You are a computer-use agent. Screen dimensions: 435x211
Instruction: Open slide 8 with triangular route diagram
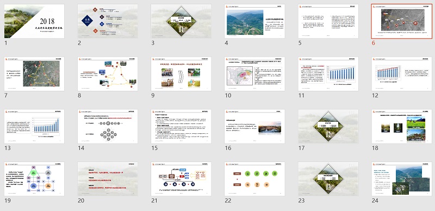pyautogui.click(x=108, y=74)
